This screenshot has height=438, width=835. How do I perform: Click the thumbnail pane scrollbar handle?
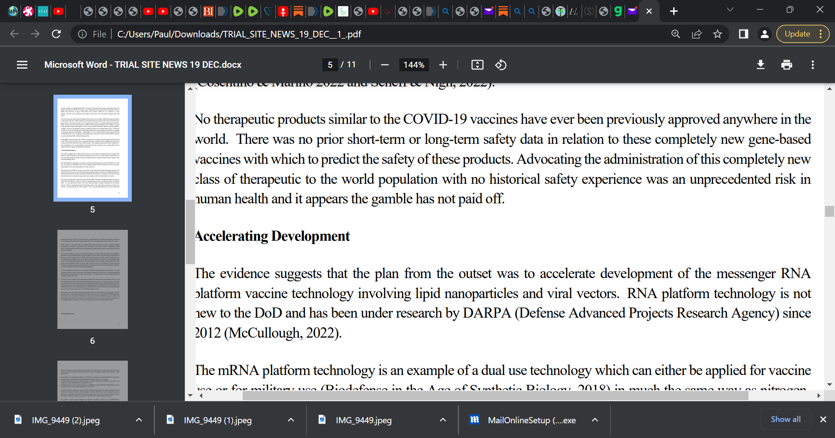pos(190,232)
